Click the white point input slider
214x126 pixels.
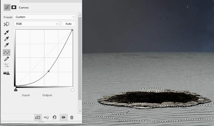[x=72, y=90]
